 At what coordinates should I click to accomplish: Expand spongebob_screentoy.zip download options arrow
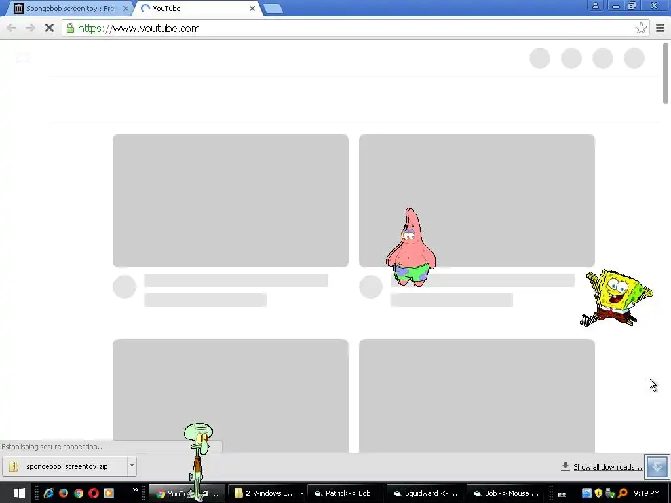(132, 466)
